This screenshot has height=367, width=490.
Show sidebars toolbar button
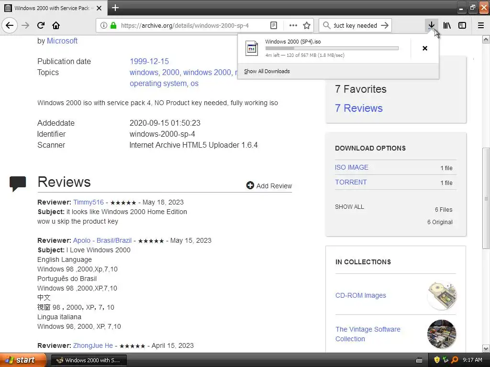coord(462,25)
